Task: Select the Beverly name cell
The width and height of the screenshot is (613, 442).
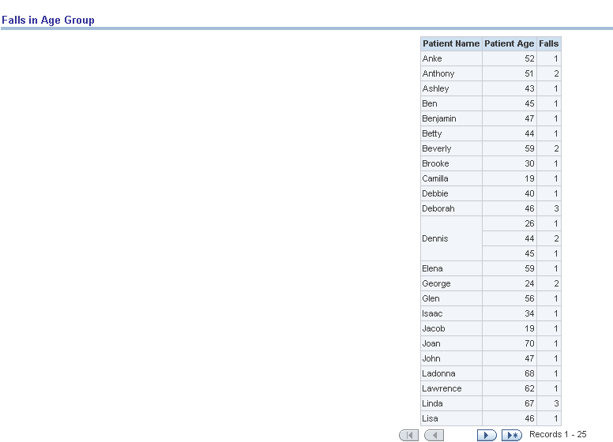Action: click(x=451, y=148)
